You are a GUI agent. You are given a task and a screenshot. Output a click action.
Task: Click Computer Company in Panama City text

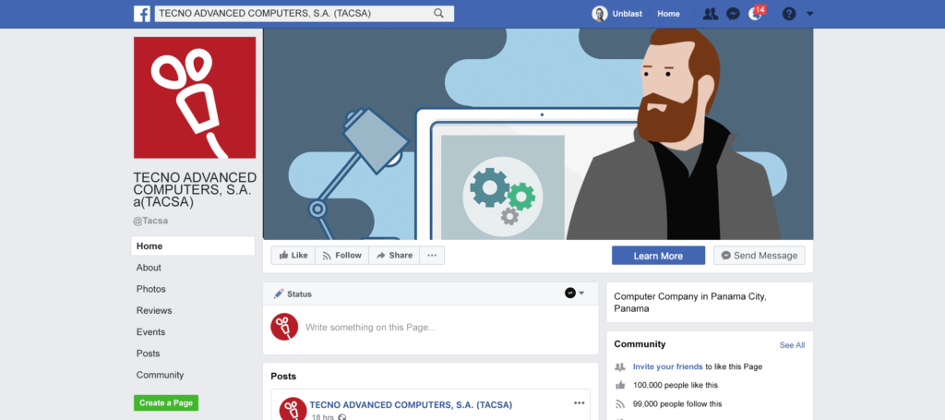point(690,303)
